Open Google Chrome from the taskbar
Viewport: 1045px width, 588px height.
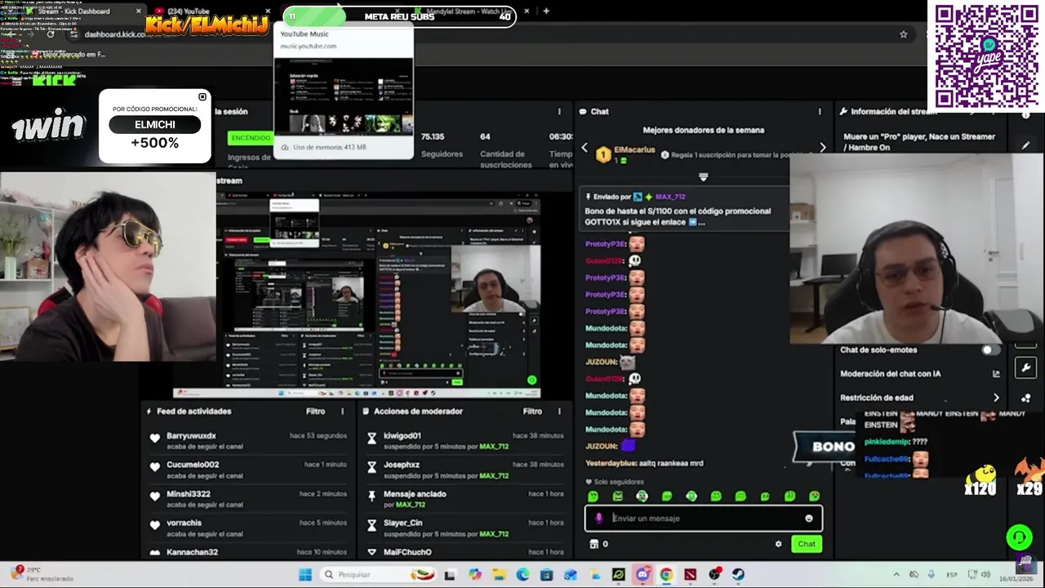666,575
